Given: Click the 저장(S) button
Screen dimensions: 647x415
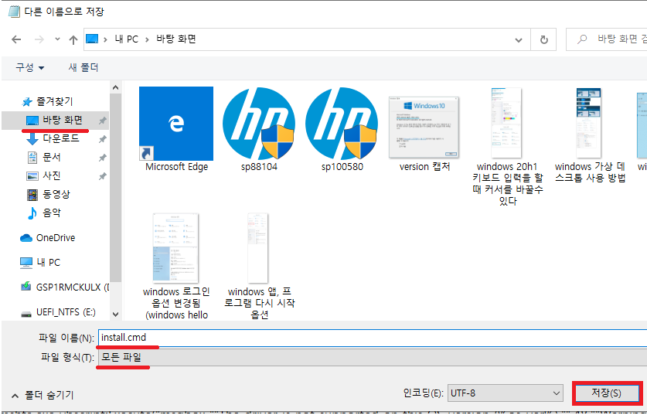Looking at the screenshot, I should point(607,393).
